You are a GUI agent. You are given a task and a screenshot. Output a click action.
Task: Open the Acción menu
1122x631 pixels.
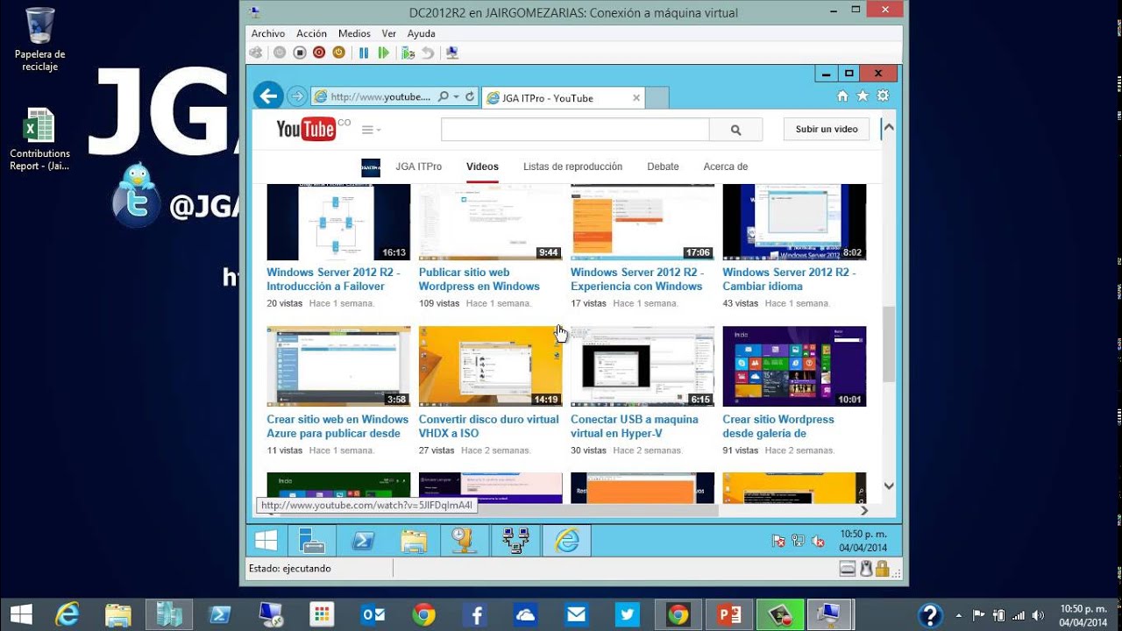click(311, 33)
